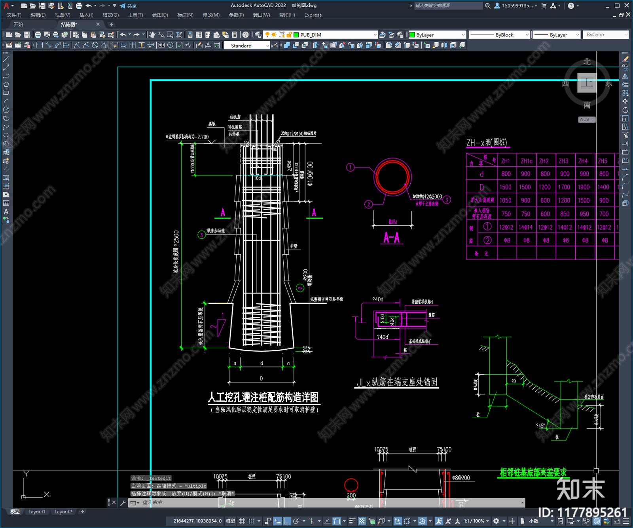633x528 pixels.
Task: Toggle transparency display in status bar
Action: pos(362,521)
